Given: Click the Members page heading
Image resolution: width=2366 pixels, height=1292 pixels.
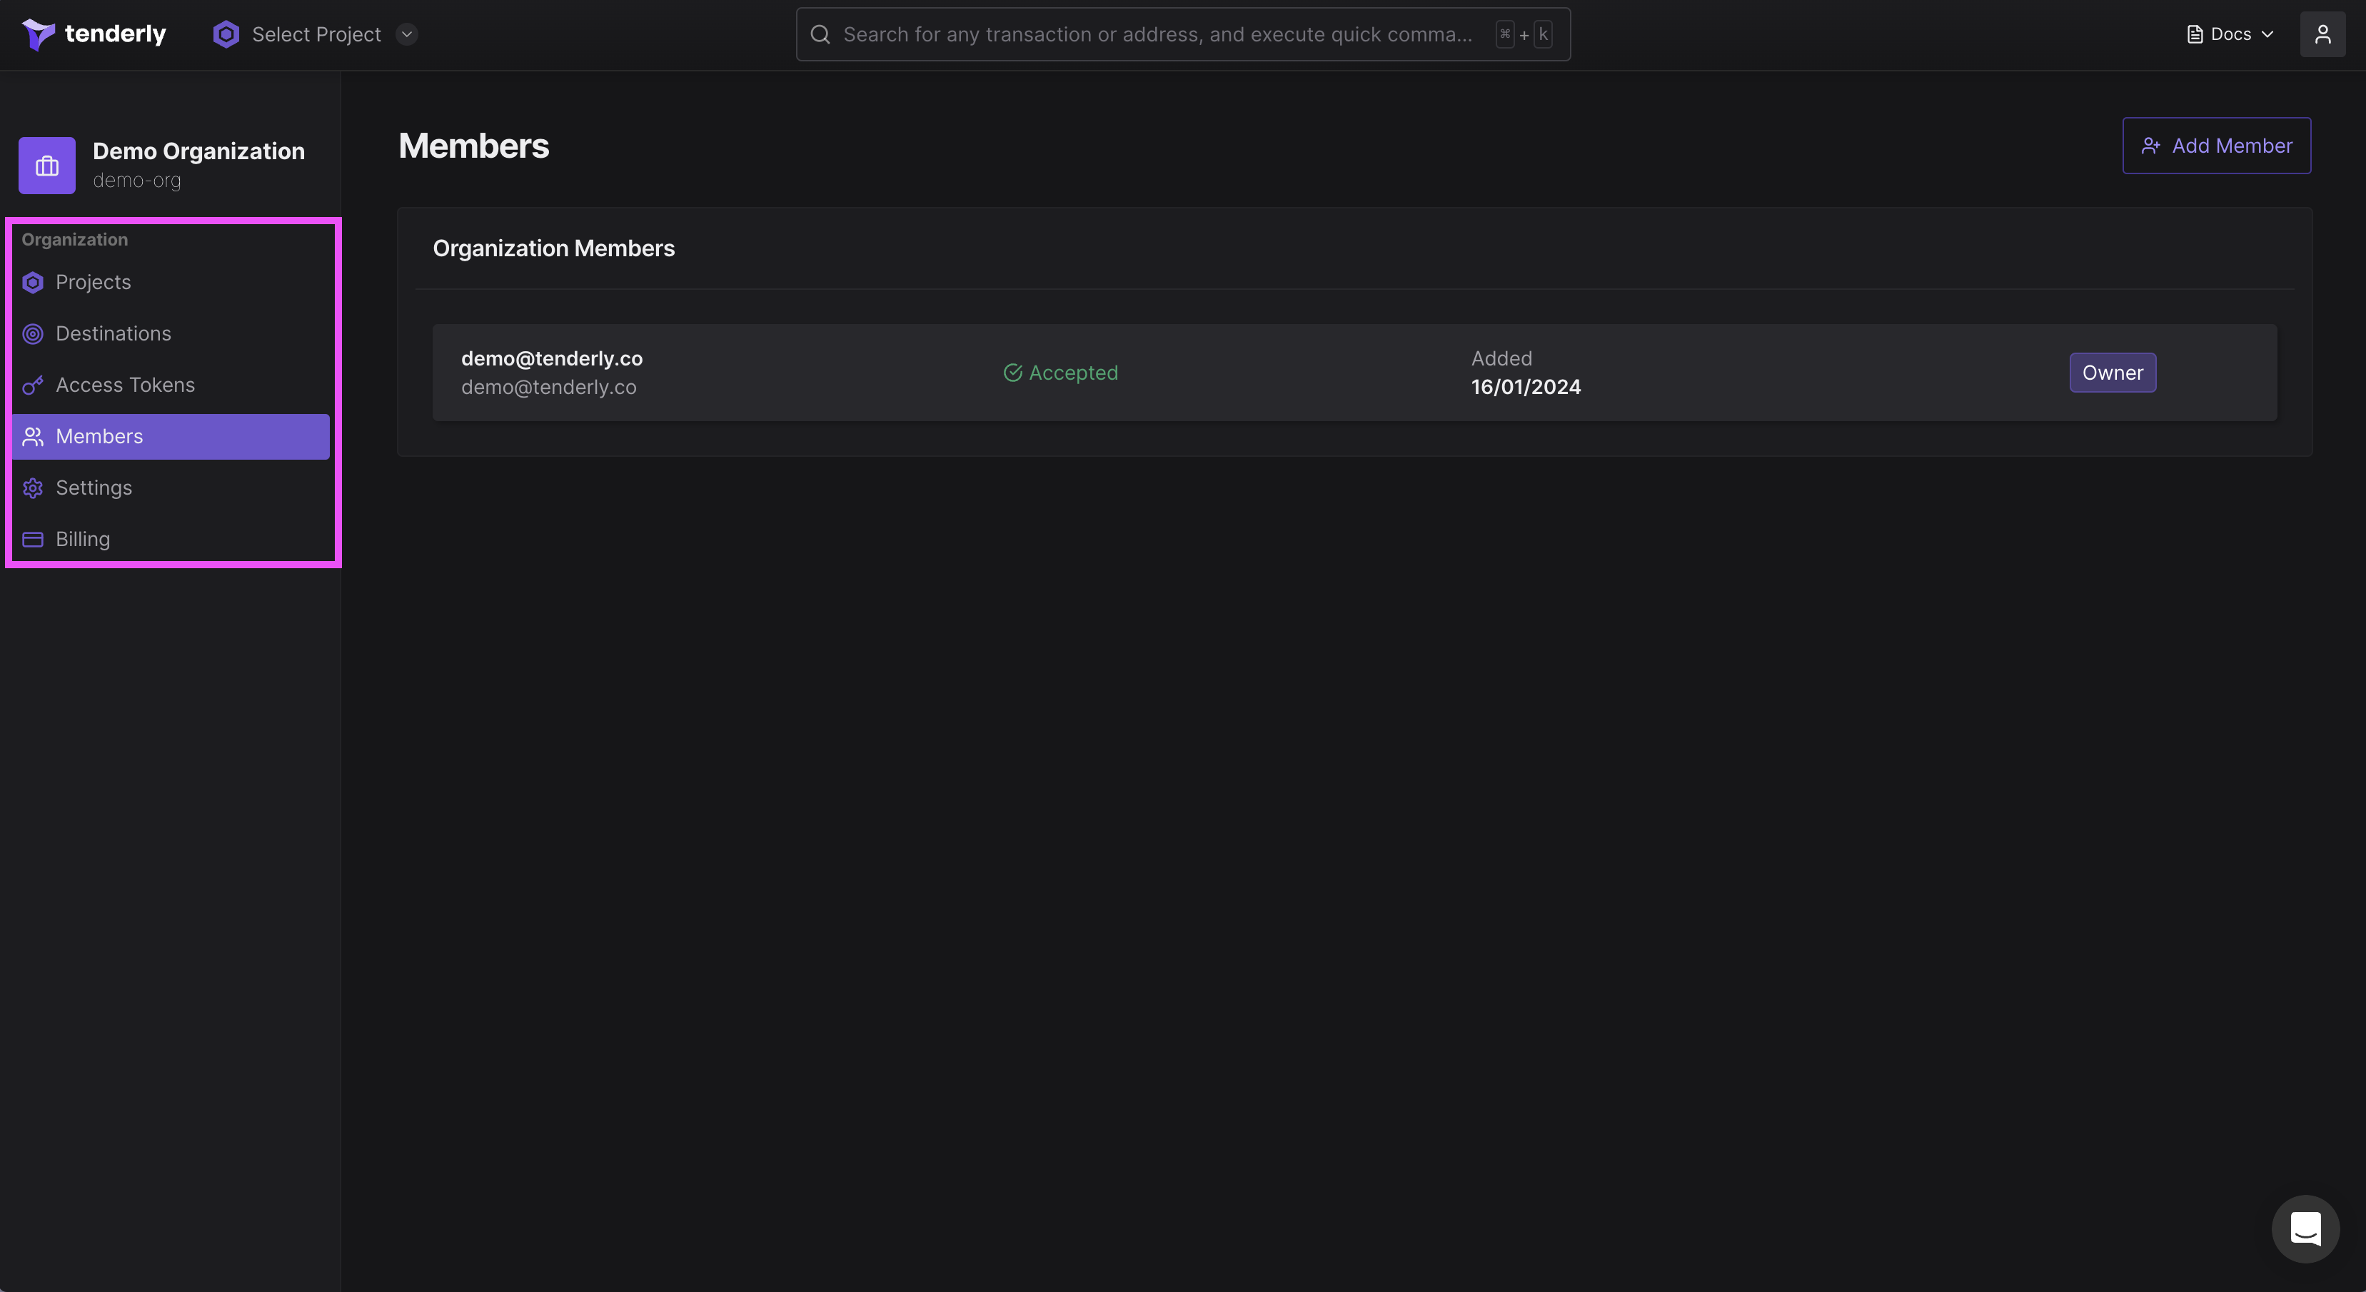Looking at the screenshot, I should click(474, 146).
